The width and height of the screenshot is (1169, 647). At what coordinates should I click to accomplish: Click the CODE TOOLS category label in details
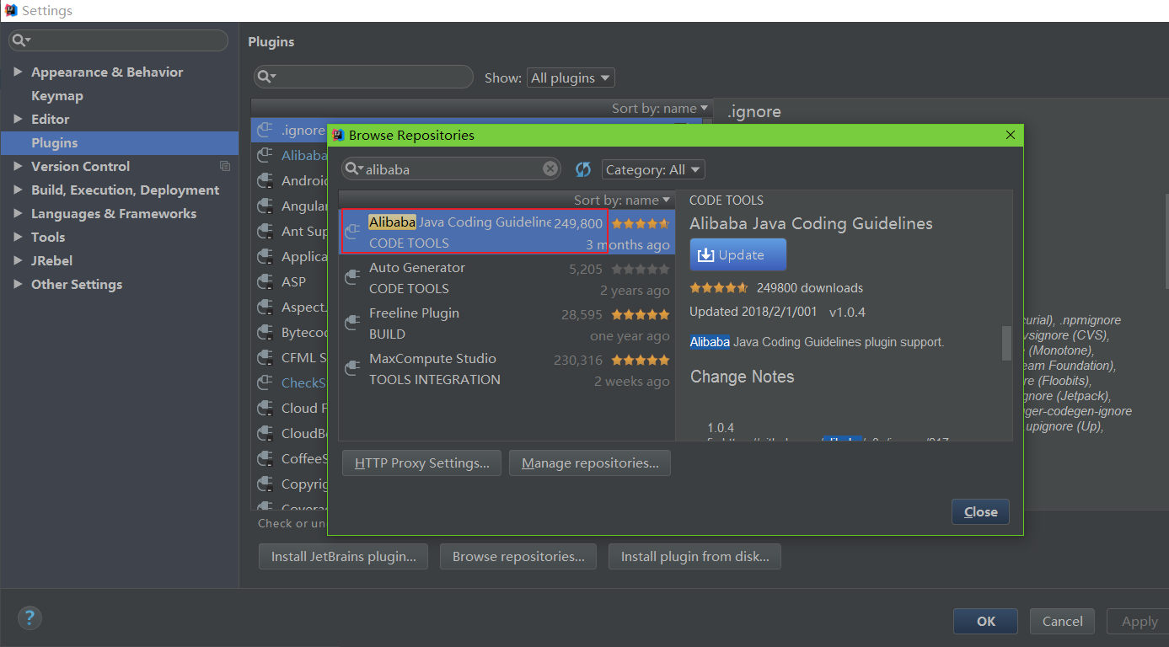tap(727, 201)
